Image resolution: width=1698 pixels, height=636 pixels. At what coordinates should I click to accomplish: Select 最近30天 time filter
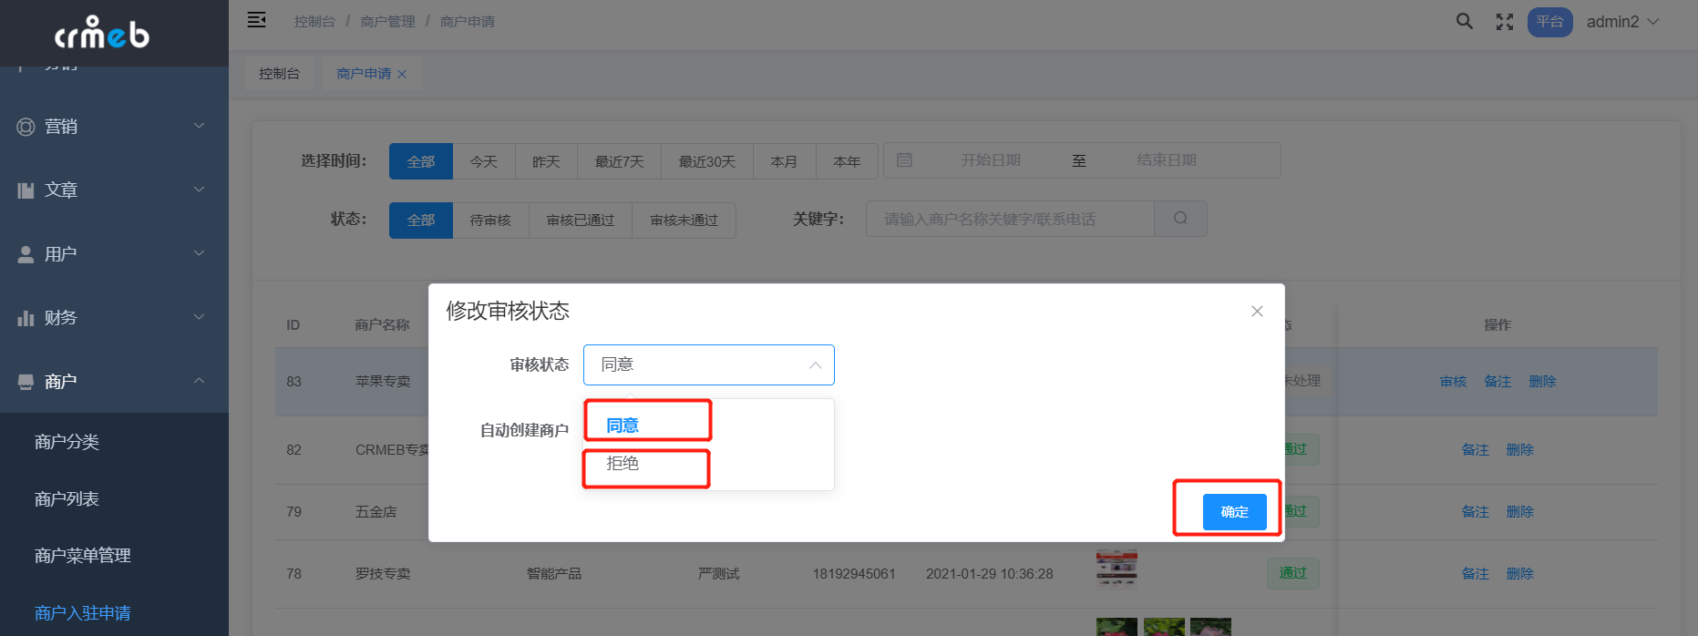pyautogui.click(x=707, y=161)
